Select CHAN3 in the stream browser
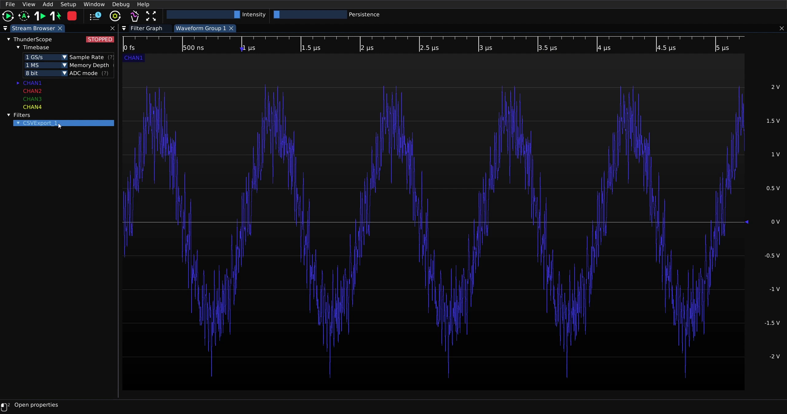 32,99
